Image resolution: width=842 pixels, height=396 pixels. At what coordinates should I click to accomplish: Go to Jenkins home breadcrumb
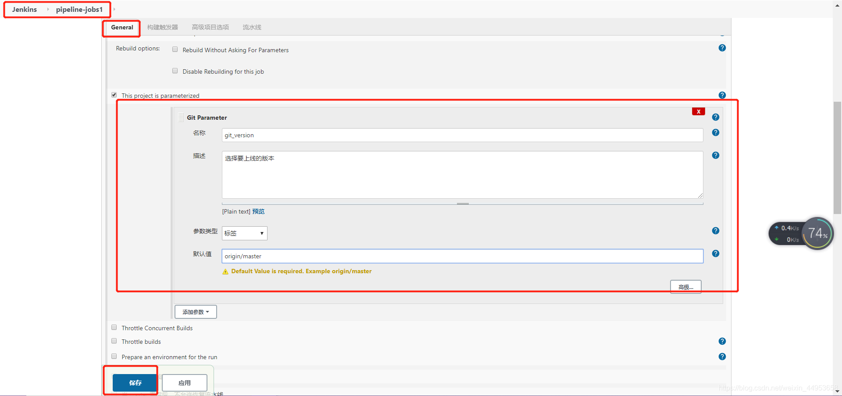pyautogui.click(x=25, y=9)
